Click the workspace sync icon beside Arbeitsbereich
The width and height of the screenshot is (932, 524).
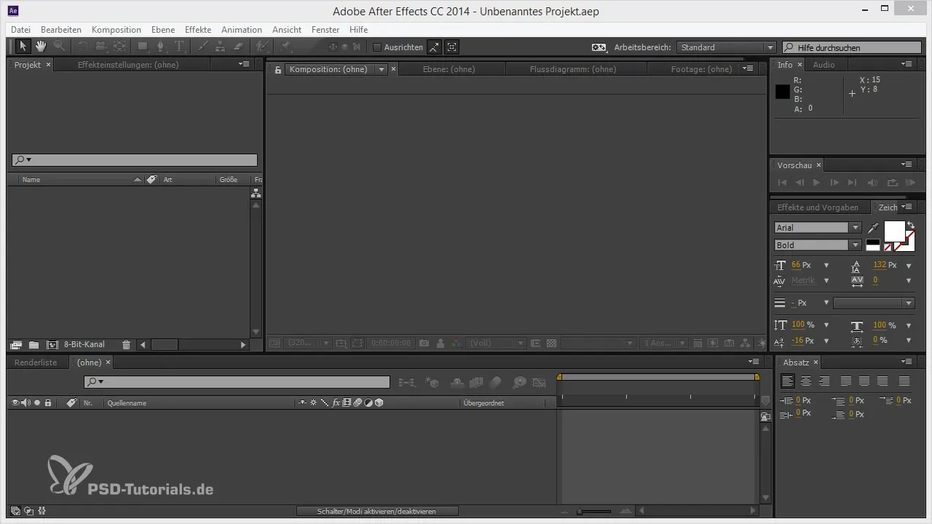pyautogui.click(x=599, y=47)
